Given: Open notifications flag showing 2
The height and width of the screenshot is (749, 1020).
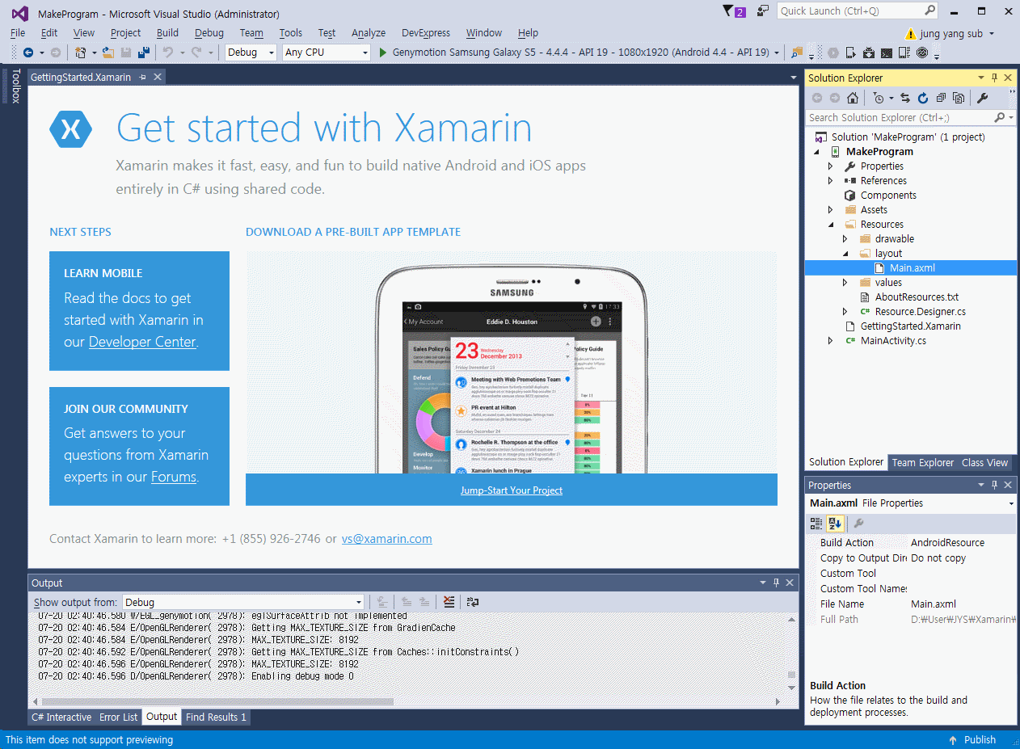Looking at the screenshot, I should tap(735, 11).
